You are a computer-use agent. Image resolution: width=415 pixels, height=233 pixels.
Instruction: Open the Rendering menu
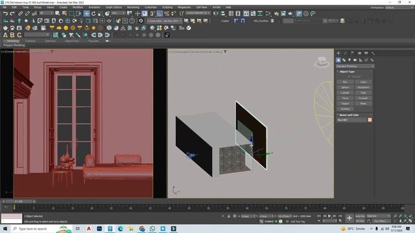[133, 7]
